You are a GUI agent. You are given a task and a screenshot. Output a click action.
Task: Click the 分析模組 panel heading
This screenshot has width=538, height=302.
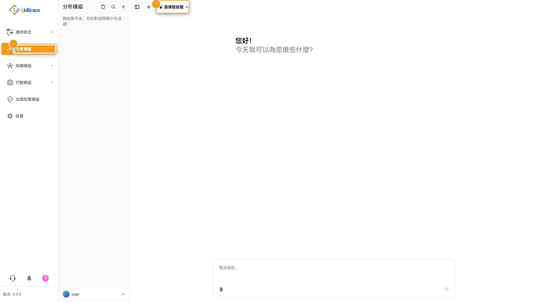coord(73,7)
